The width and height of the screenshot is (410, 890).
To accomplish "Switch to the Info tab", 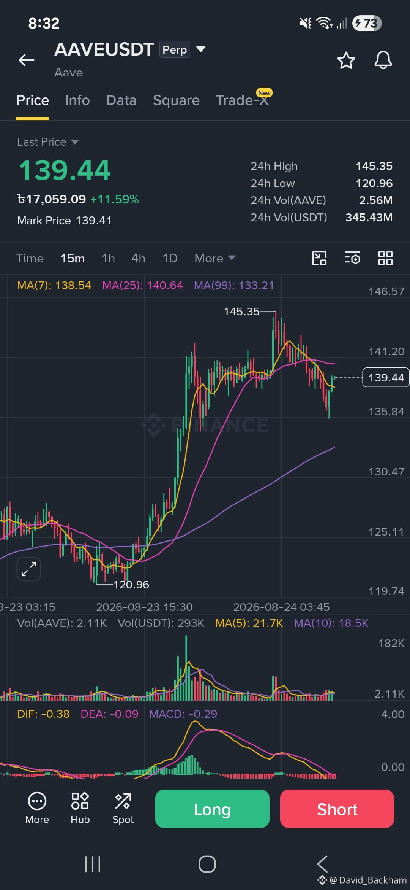I will (77, 100).
